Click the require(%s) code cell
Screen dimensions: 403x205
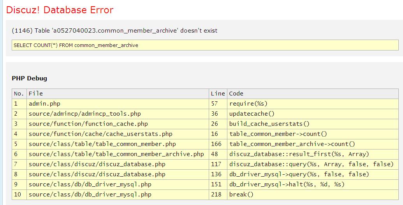coord(313,104)
